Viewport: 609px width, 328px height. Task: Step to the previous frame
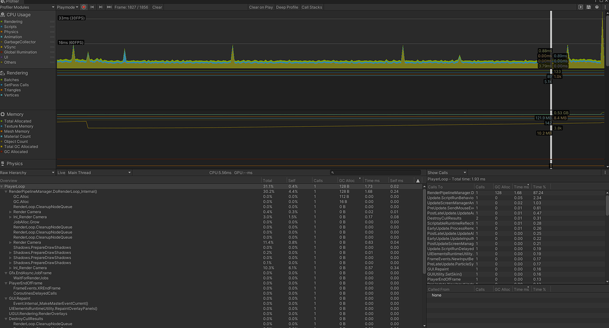click(x=92, y=7)
